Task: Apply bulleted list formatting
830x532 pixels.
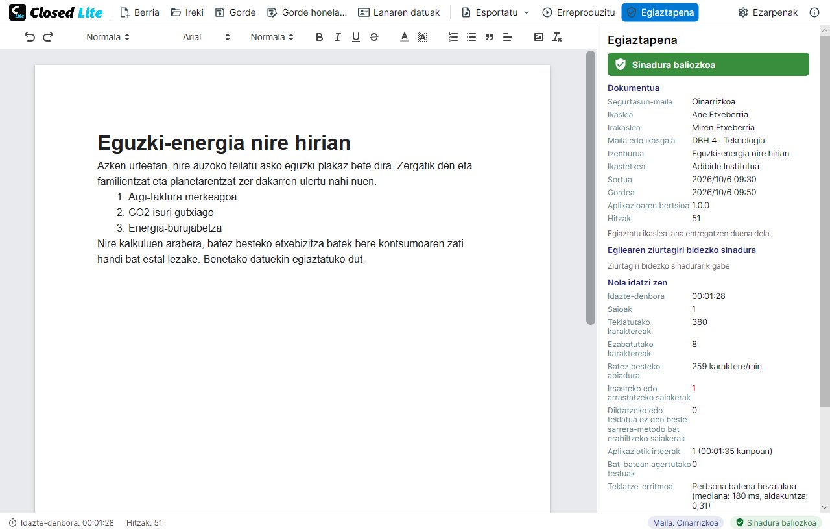Action: pyautogui.click(x=471, y=37)
